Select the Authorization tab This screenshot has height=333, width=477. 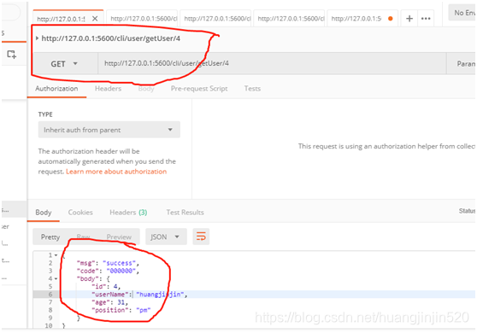[56, 89]
